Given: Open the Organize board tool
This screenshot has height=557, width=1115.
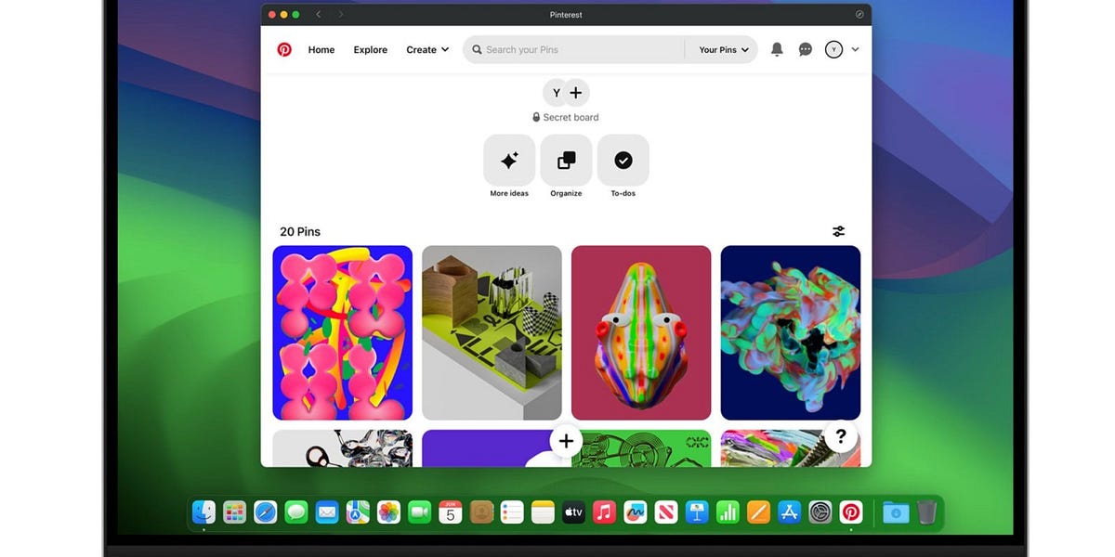Looking at the screenshot, I should tap(566, 160).
